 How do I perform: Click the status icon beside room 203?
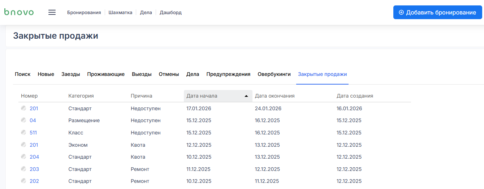coord(23,169)
